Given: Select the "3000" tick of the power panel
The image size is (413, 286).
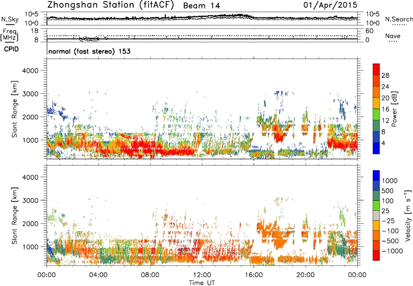Looking at the screenshot, I should click(30, 94).
